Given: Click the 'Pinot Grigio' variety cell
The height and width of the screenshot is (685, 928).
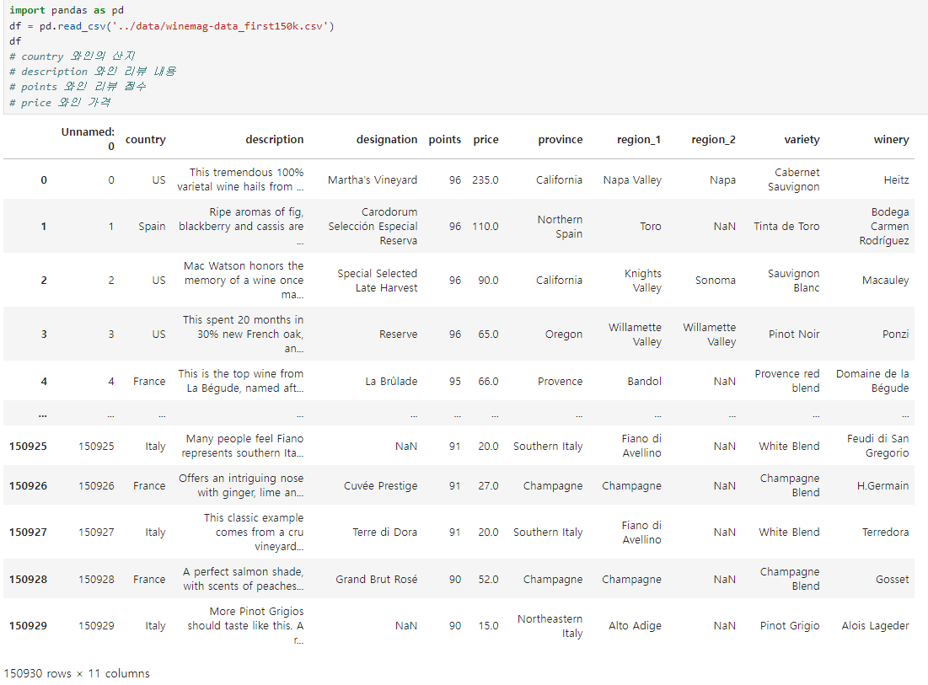Looking at the screenshot, I should (790, 626).
